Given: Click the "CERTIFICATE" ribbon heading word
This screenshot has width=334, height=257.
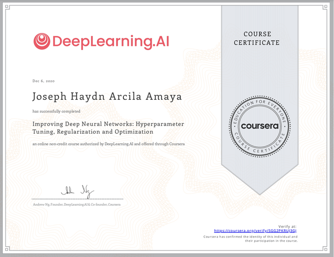Looking at the screenshot, I should pyautogui.click(x=257, y=43).
